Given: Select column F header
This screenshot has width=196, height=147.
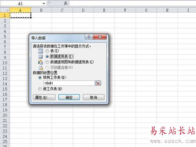Looking at the screenshot, I should 125,10.
